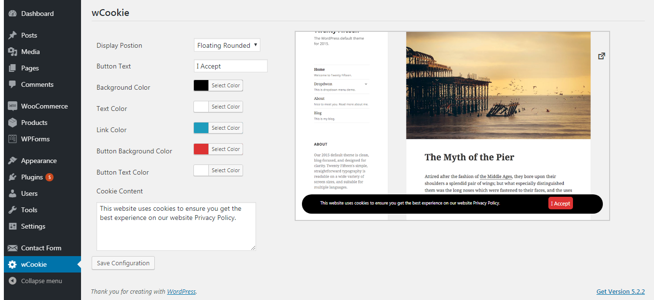Image resolution: width=654 pixels, height=300 pixels.
Task: Open the preview in new window icon
Action: (601, 56)
